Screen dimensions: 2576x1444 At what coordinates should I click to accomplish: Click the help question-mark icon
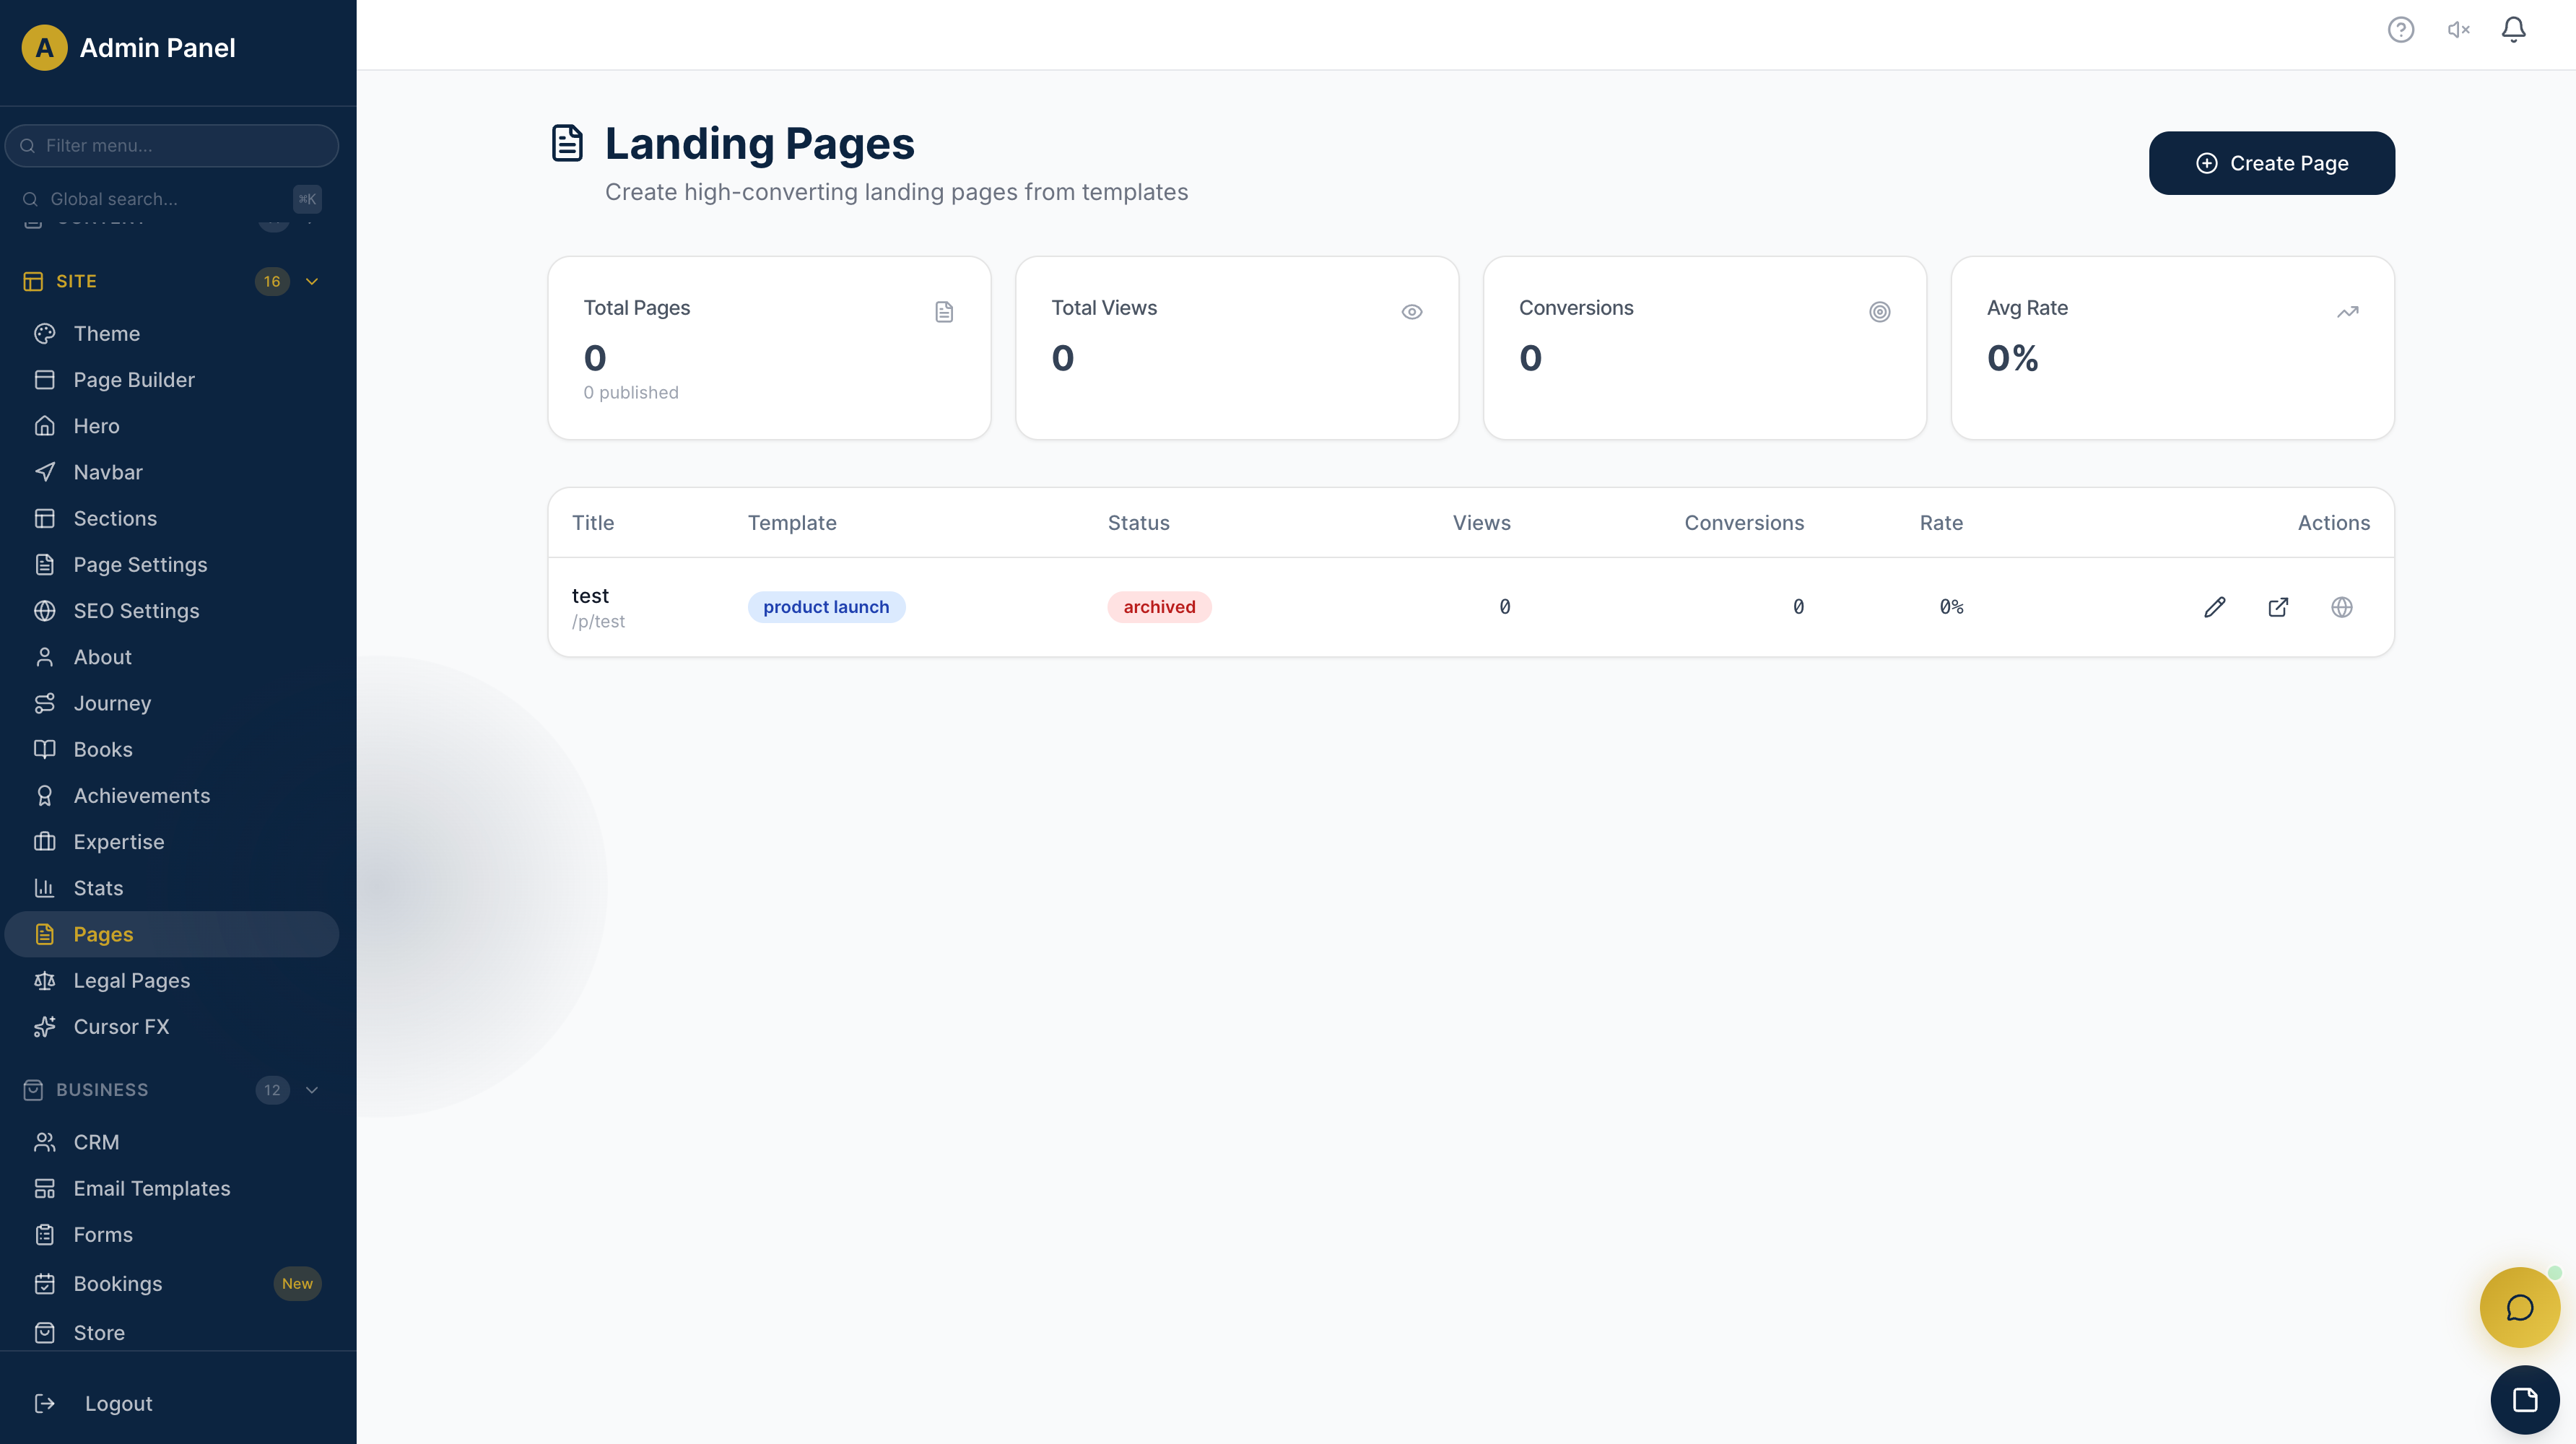click(x=2401, y=30)
